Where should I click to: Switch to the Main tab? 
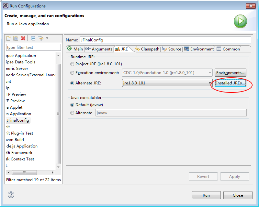75,49
